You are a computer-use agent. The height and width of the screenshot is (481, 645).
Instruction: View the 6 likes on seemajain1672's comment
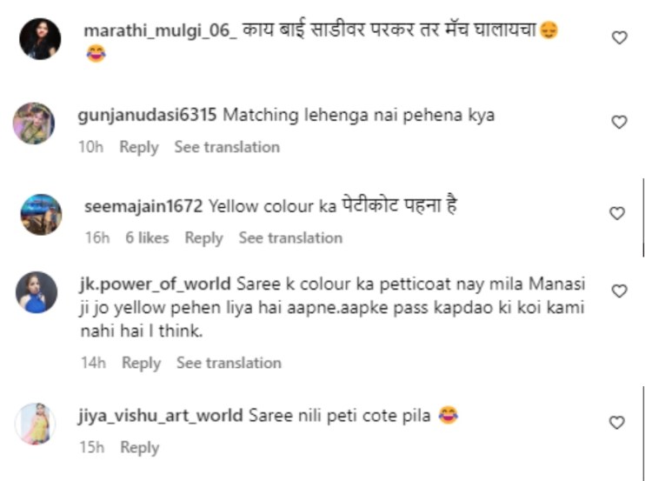click(x=147, y=237)
